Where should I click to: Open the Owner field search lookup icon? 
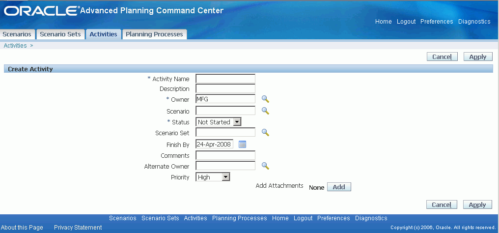(x=265, y=99)
